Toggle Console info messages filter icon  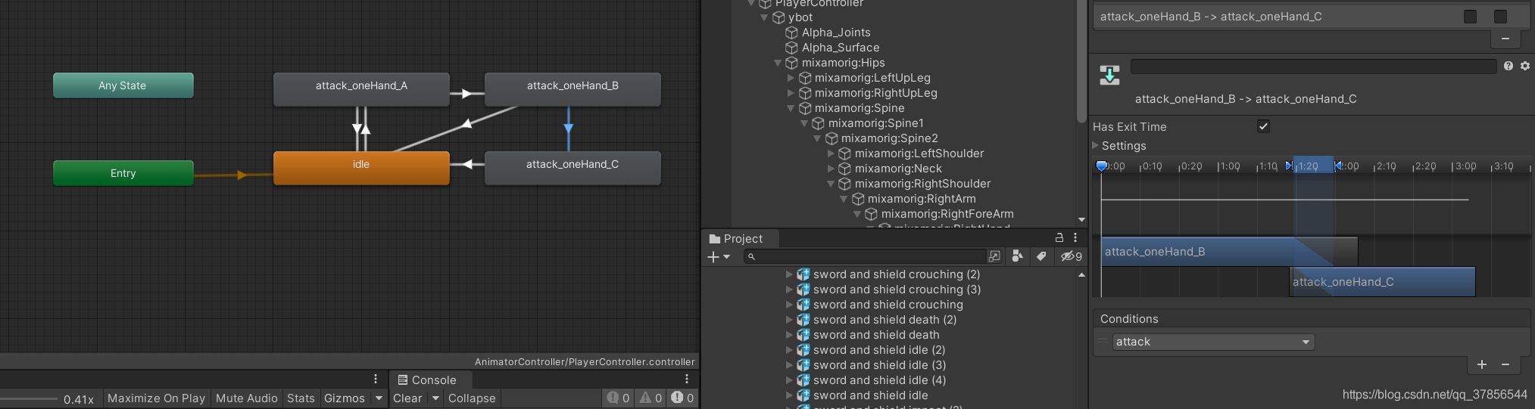pyautogui.click(x=618, y=398)
